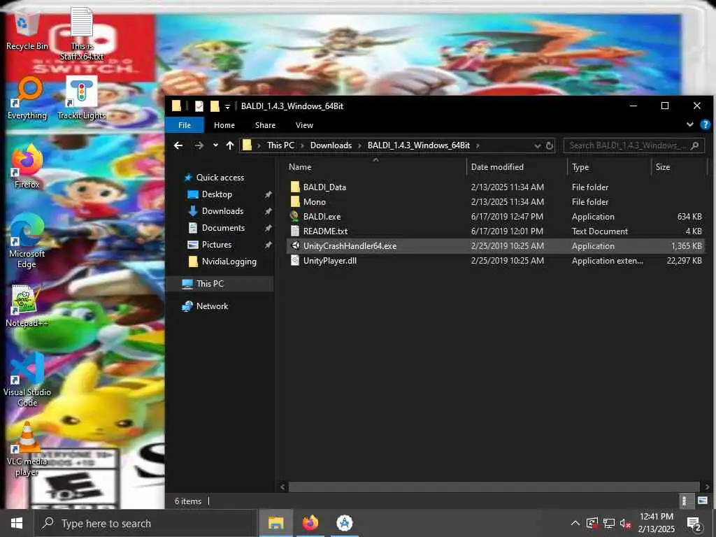Expand the breadcrumb arrow after This PC
Image resolution: width=716 pixels, height=537 pixels.
coord(302,145)
